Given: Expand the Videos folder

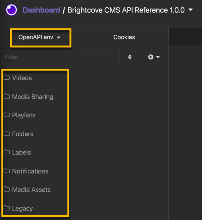Looking at the screenshot, I should point(22,78).
